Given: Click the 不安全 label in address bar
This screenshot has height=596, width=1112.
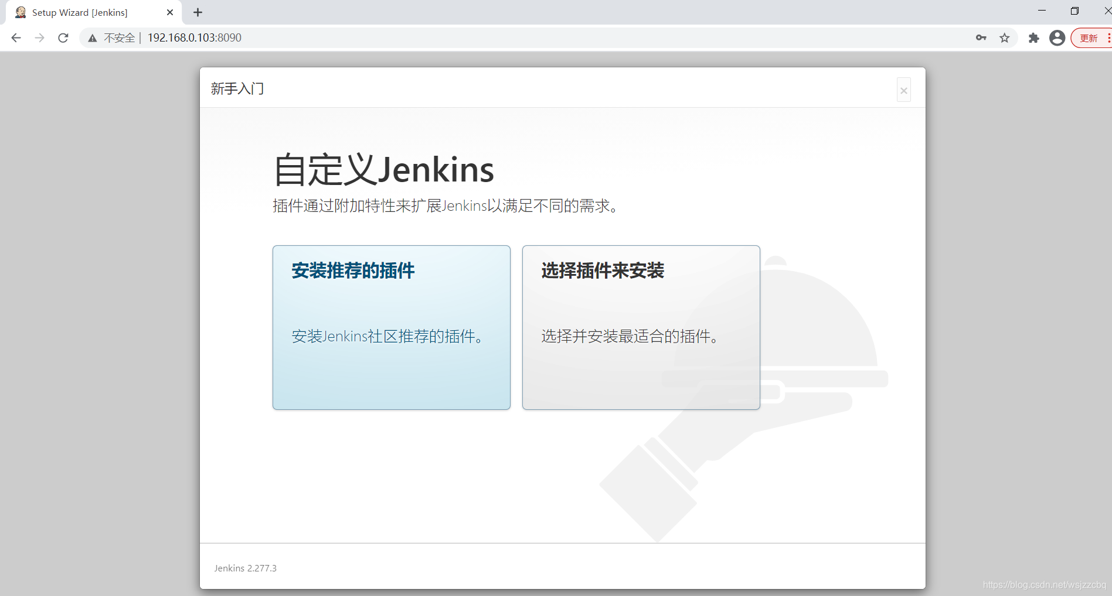Looking at the screenshot, I should (x=119, y=38).
